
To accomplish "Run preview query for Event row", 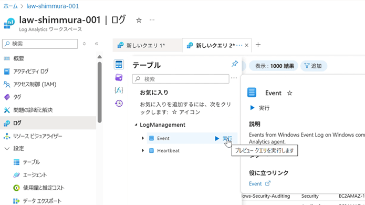I will click(223, 138).
